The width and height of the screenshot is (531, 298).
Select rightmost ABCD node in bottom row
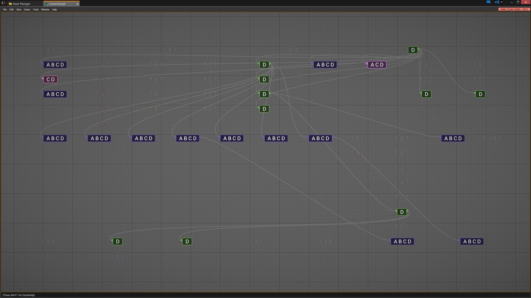472,241
